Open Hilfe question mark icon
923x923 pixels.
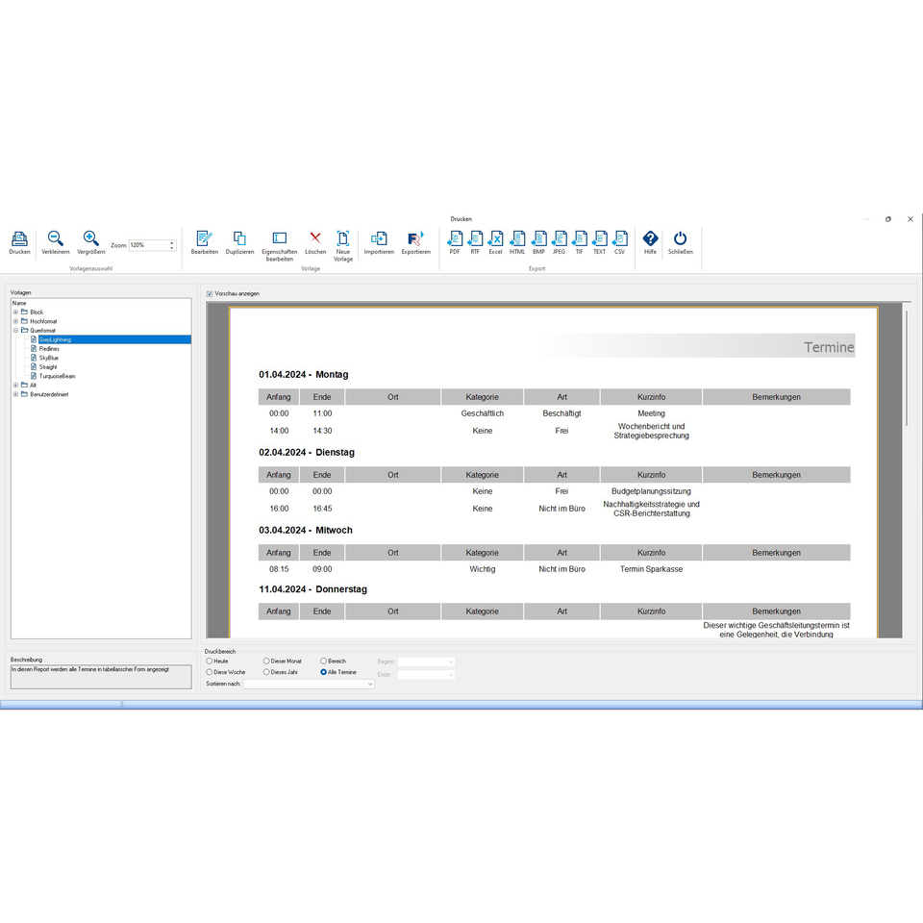point(650,238)
